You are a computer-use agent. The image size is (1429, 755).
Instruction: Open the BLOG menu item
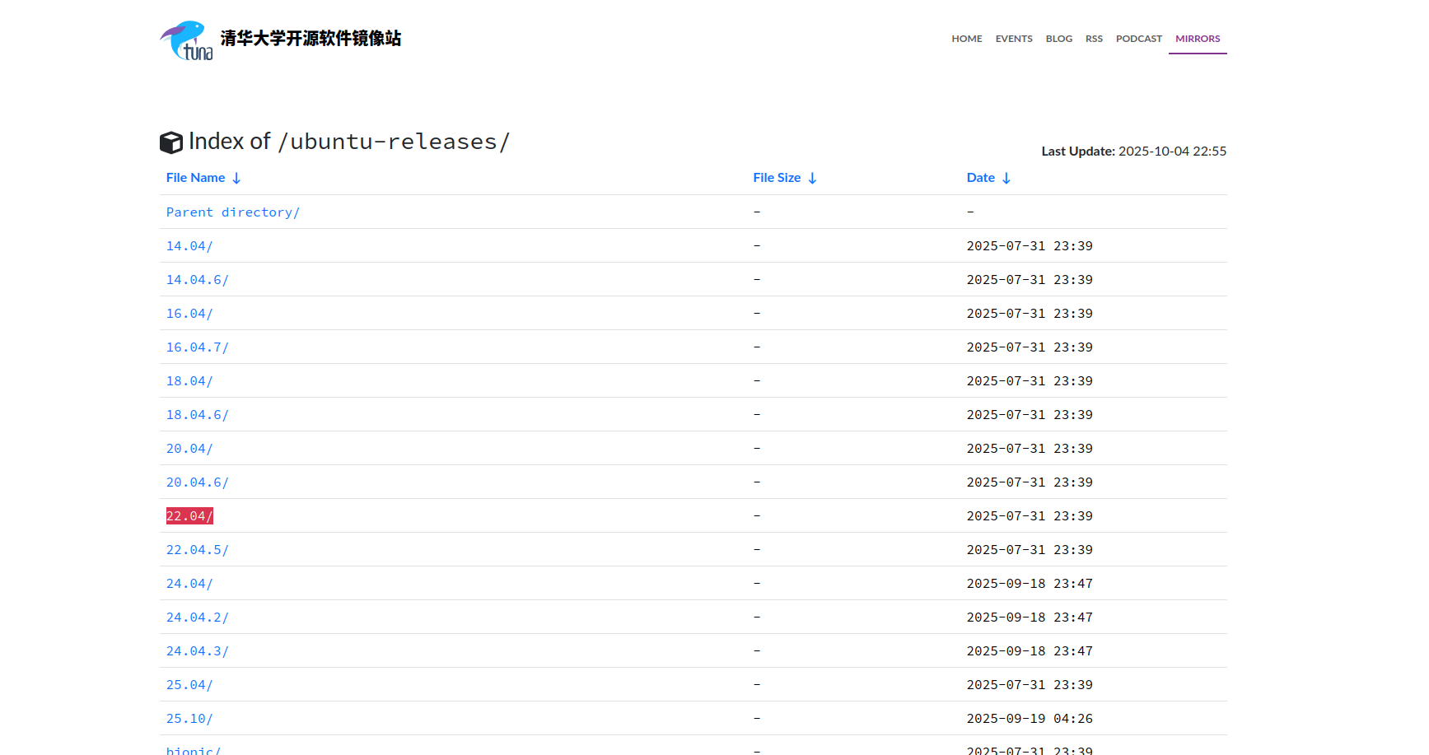point(1059,39)
